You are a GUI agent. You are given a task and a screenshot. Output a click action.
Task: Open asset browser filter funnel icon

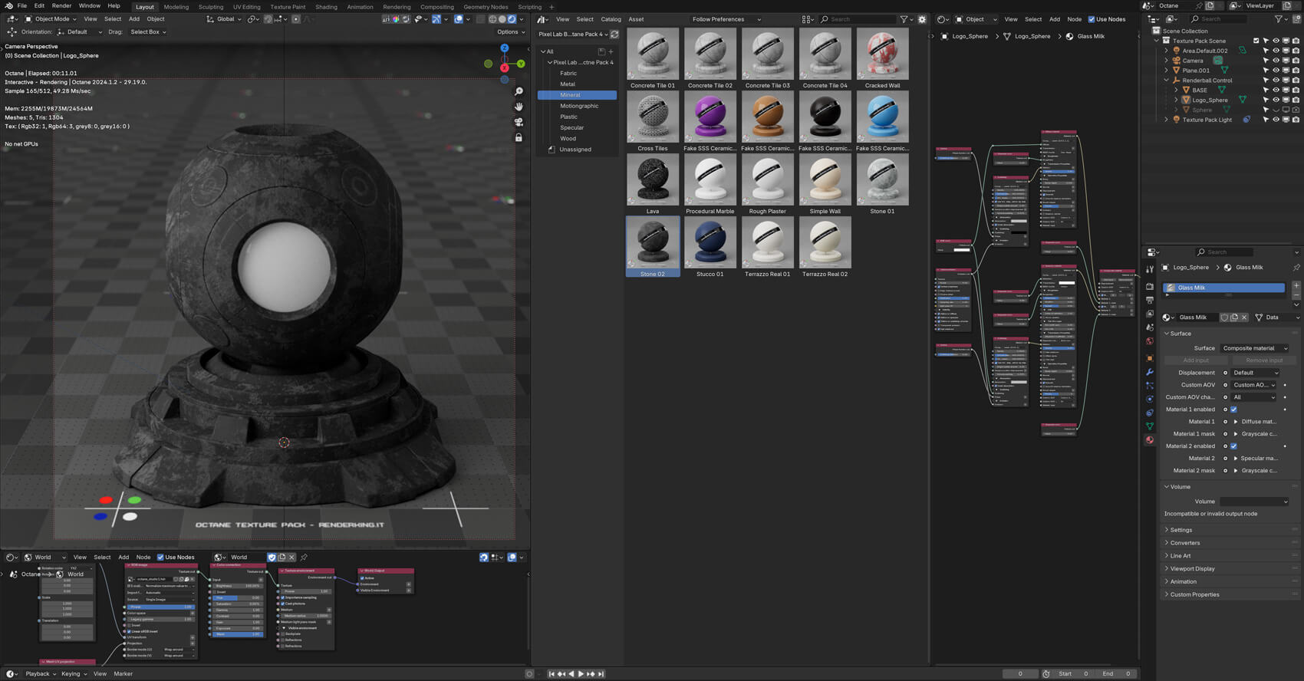click(904, 19)
